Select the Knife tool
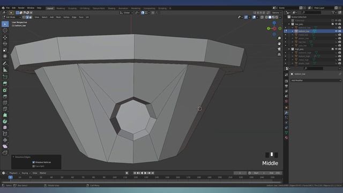 [5, 109]
